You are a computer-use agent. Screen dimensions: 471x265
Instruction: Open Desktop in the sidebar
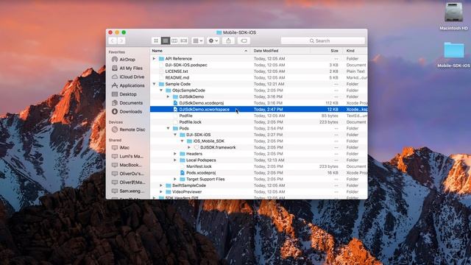coord(127,94)
